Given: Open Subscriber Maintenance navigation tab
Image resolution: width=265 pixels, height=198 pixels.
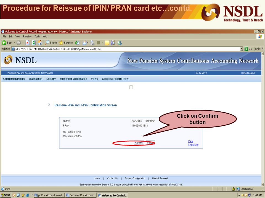Looking at the screenshot, I should tap(73, 79).
